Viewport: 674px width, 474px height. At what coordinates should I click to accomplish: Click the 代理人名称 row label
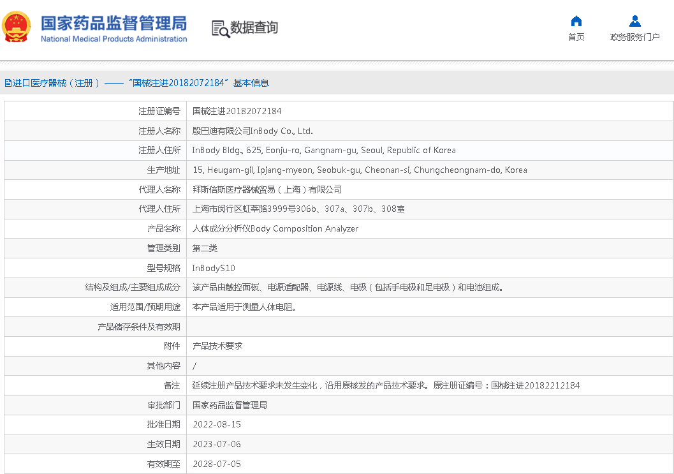tap(159, 189)
